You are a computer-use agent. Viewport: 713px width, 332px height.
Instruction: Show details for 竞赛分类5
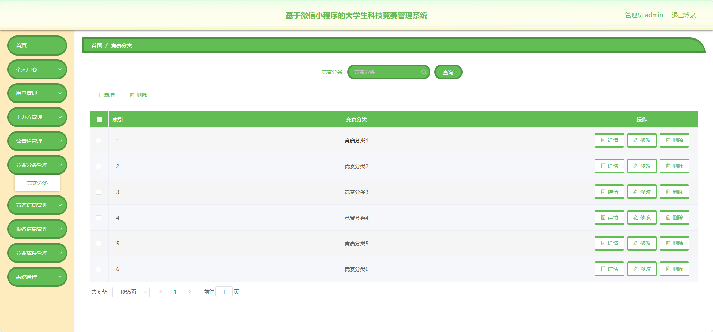point(609,243)
